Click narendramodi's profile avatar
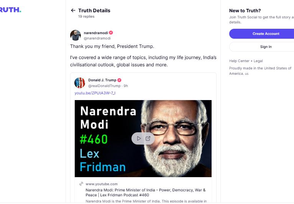The width and height of the screenshot is (294, 204). tap(76, 35)
